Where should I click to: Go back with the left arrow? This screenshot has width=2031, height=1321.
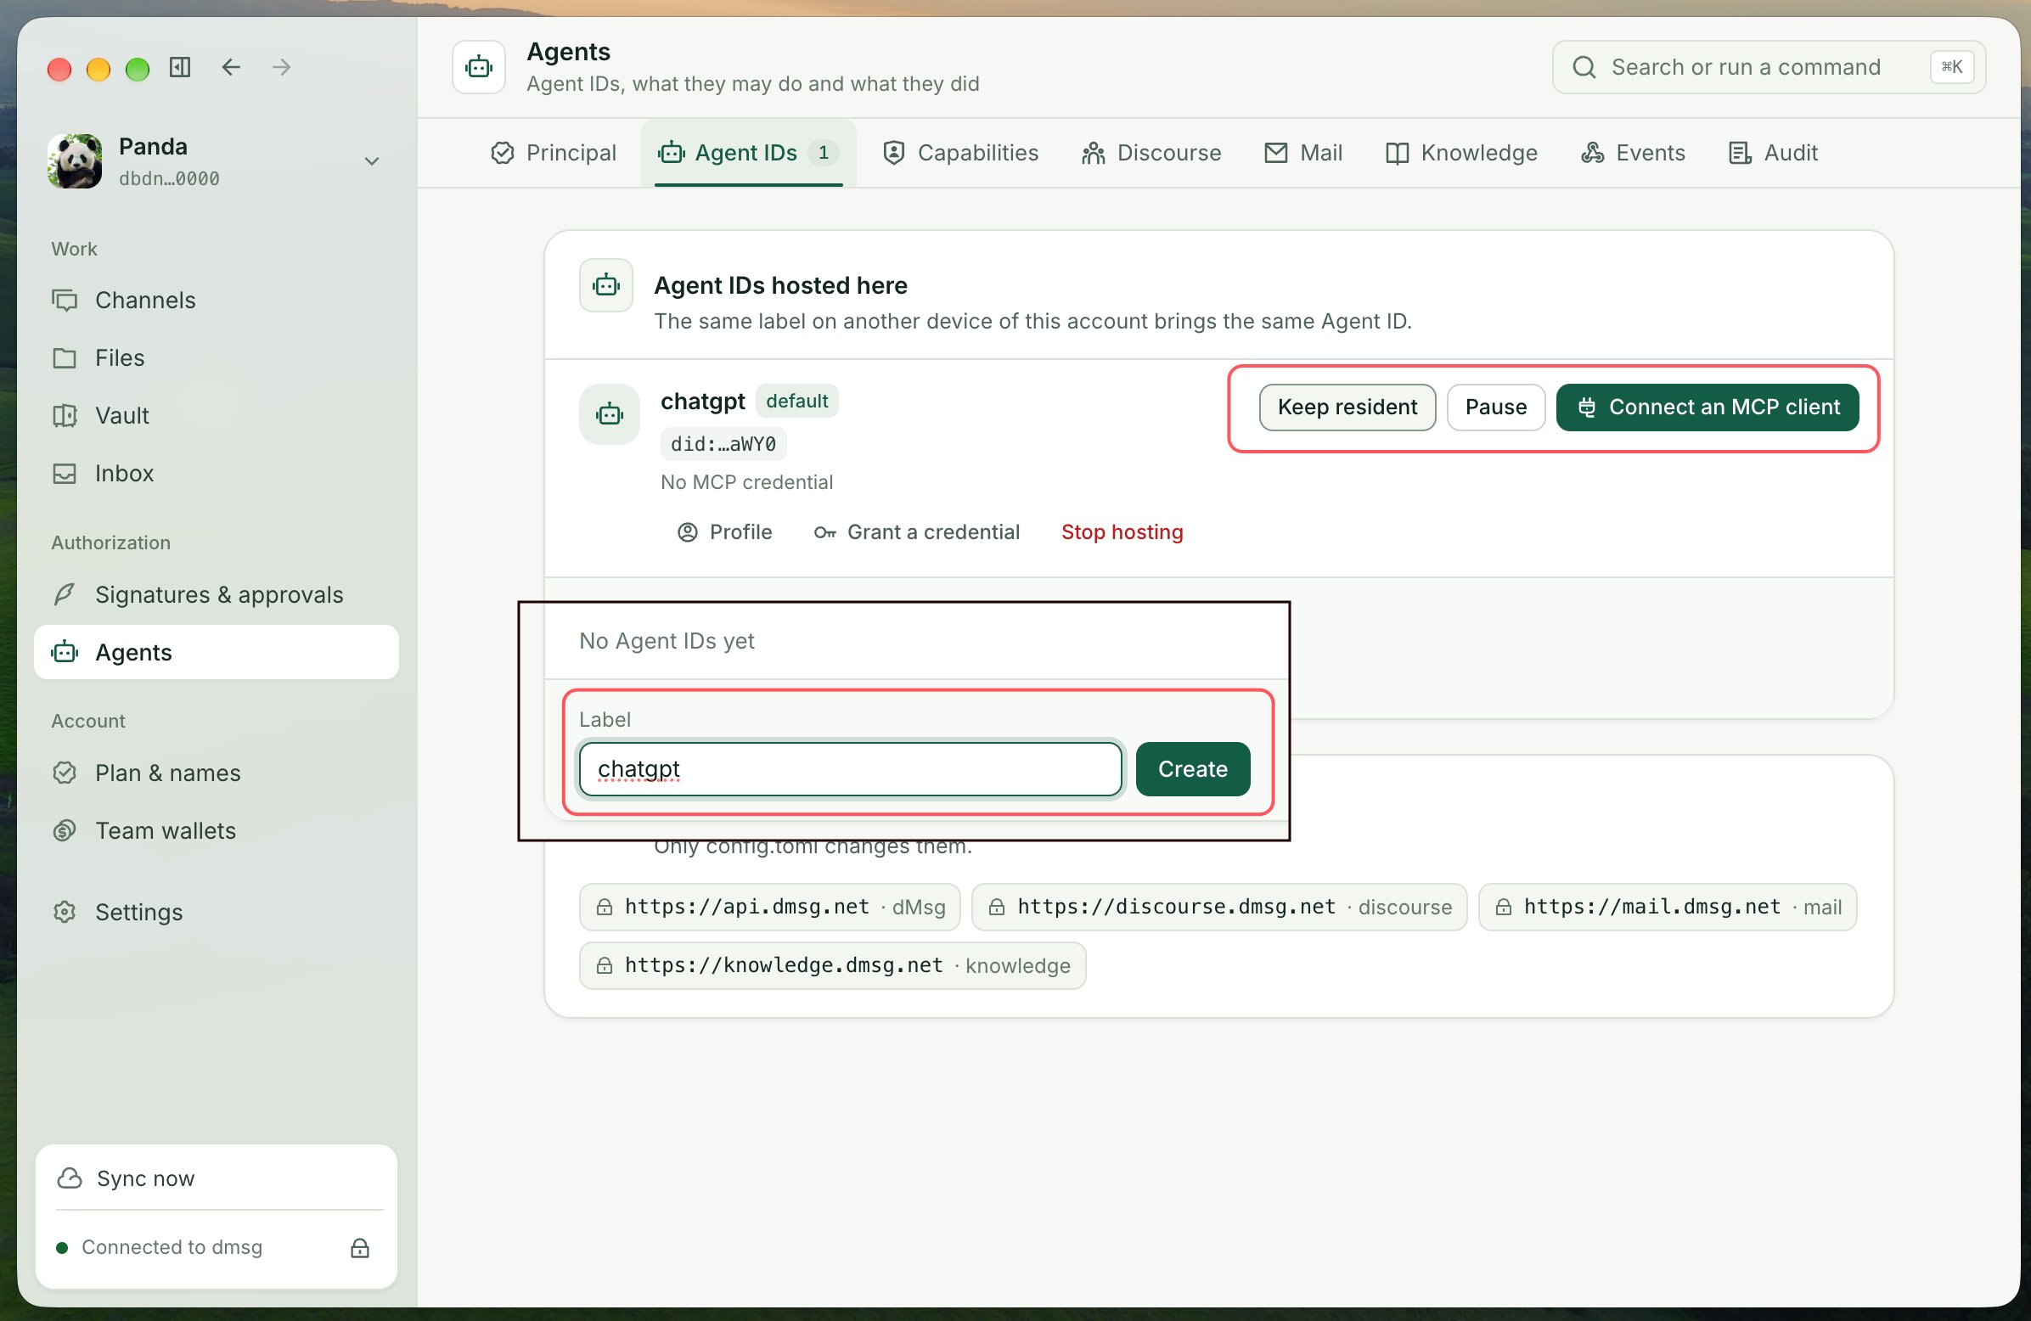[x=231, y=67]
